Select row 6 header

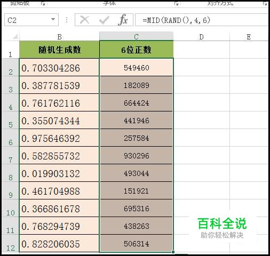(x=10, y=138)
